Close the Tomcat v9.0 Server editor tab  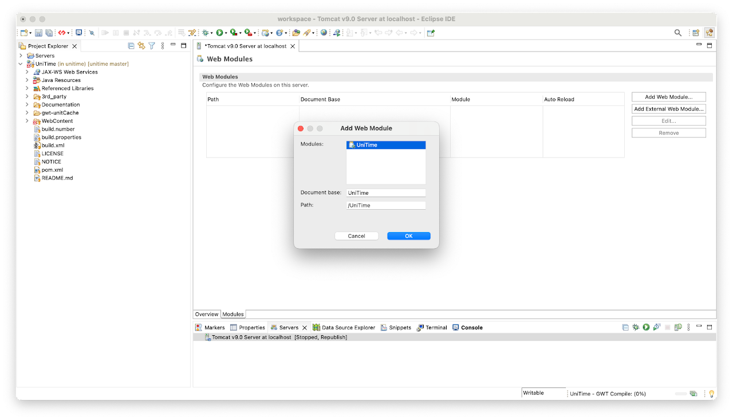coord(293,46)
